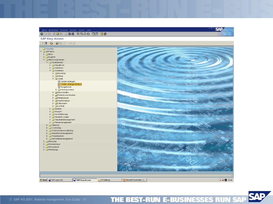Click the Delete Favorites icon
The image size is (273, 204).
(x=61, y=43)
